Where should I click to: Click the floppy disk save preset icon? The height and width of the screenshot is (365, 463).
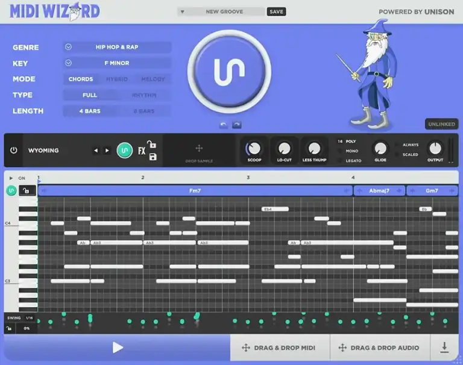pyautogui.click(x=153, y=157)
